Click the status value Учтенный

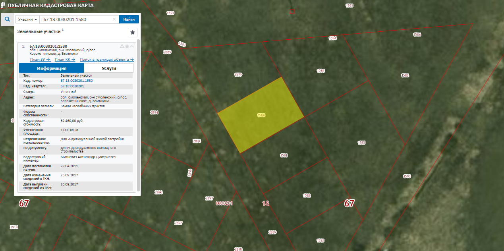[68, 91]
